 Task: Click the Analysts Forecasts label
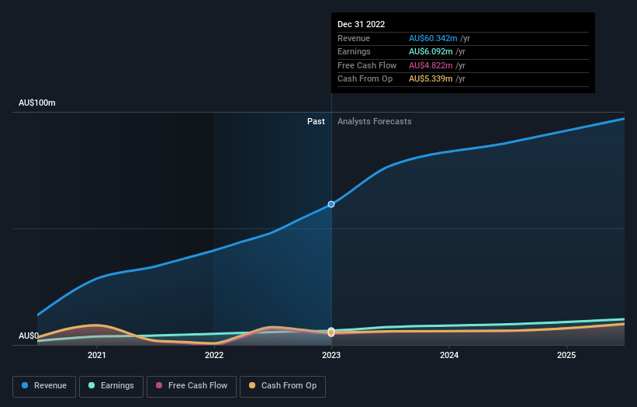[x=374, y=121]
